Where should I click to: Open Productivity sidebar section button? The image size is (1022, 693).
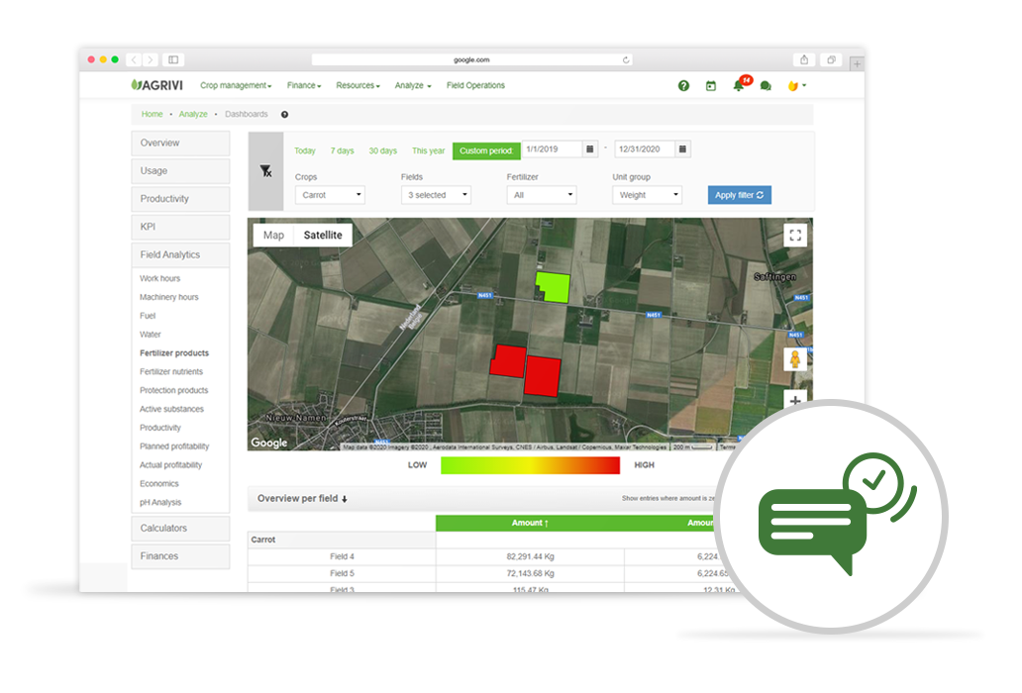click(x=180, y=199)
